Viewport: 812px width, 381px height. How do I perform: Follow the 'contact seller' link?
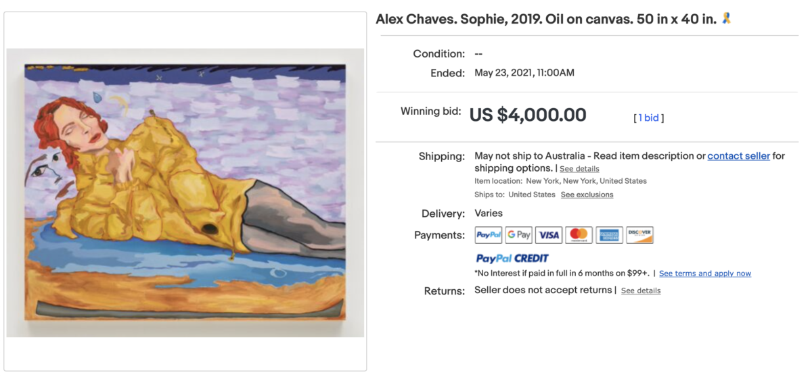[738, 156]
